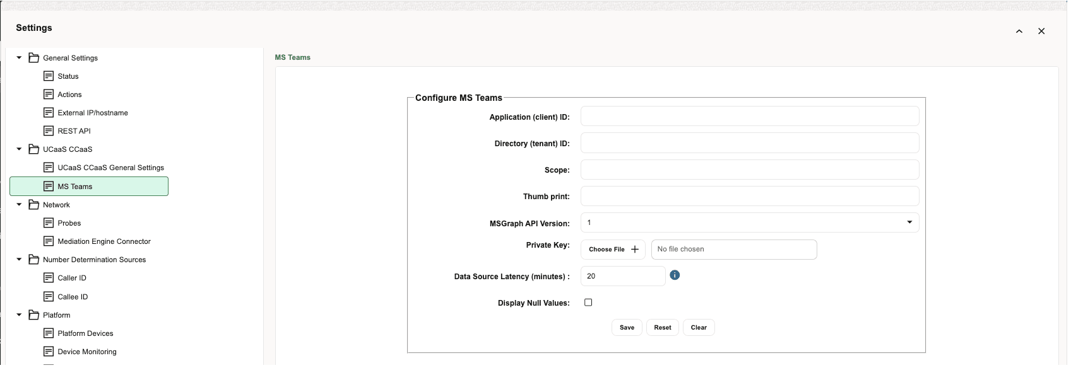The image size is (1071, 375).
Task: Close the Settings panel
Action: [x=1041, y=31]
